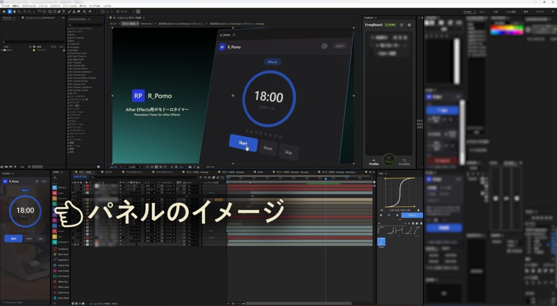Select the Rectangle shape tool
This screenshot has height=306, width=557.
pyautogui.click(x=49, y=12)
